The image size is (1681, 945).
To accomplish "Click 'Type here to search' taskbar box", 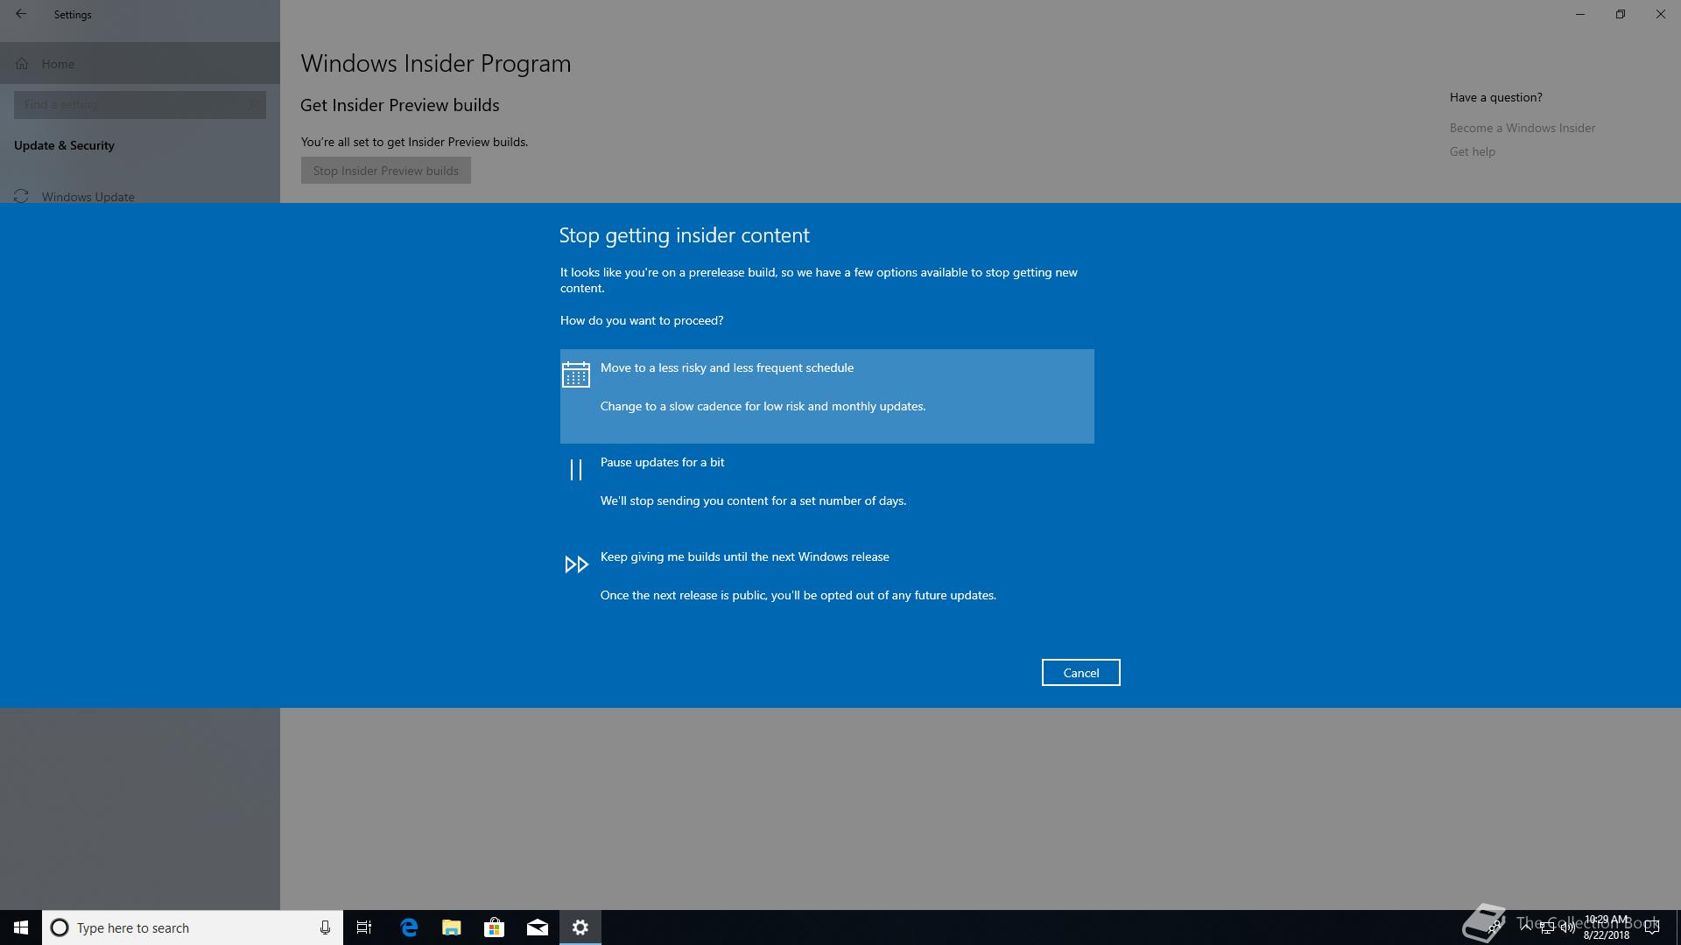I will (193, 927).
